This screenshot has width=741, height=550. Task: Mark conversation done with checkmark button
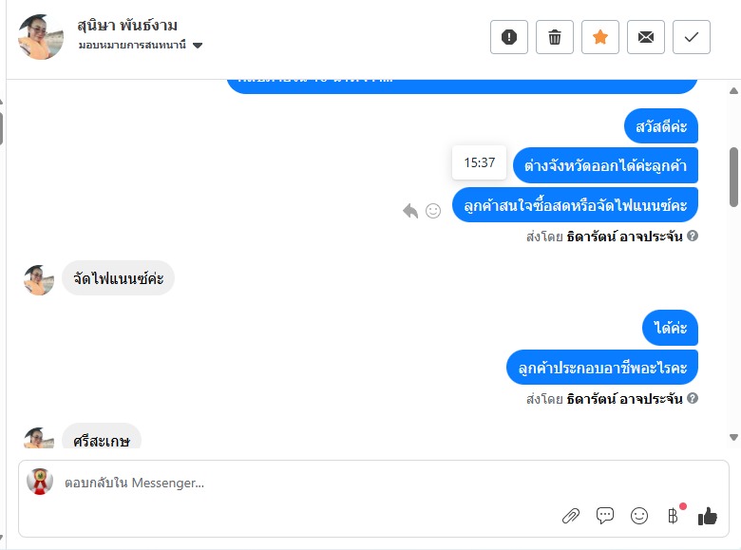coord(692,37)
